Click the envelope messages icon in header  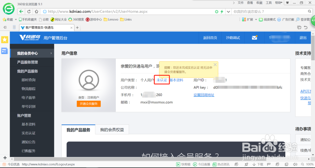(x=255, y=38)
